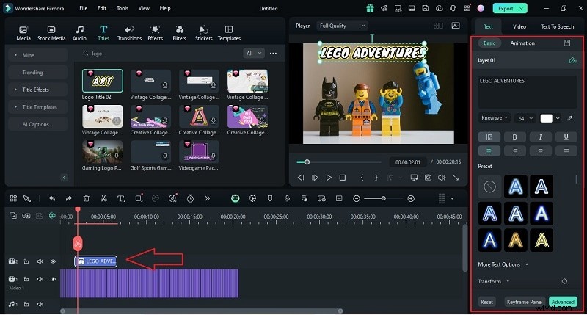Viewport: 587px width, 315px height.
Task: Mute the Video 1 track
Action: 40,279
